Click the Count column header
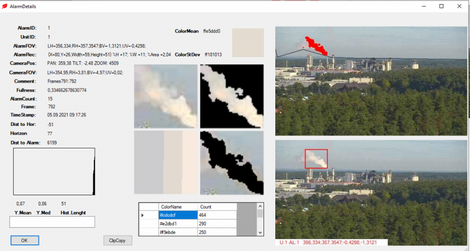Image resolution: width=470 pixels, height=251 pixels. click(x=217, y=206)
